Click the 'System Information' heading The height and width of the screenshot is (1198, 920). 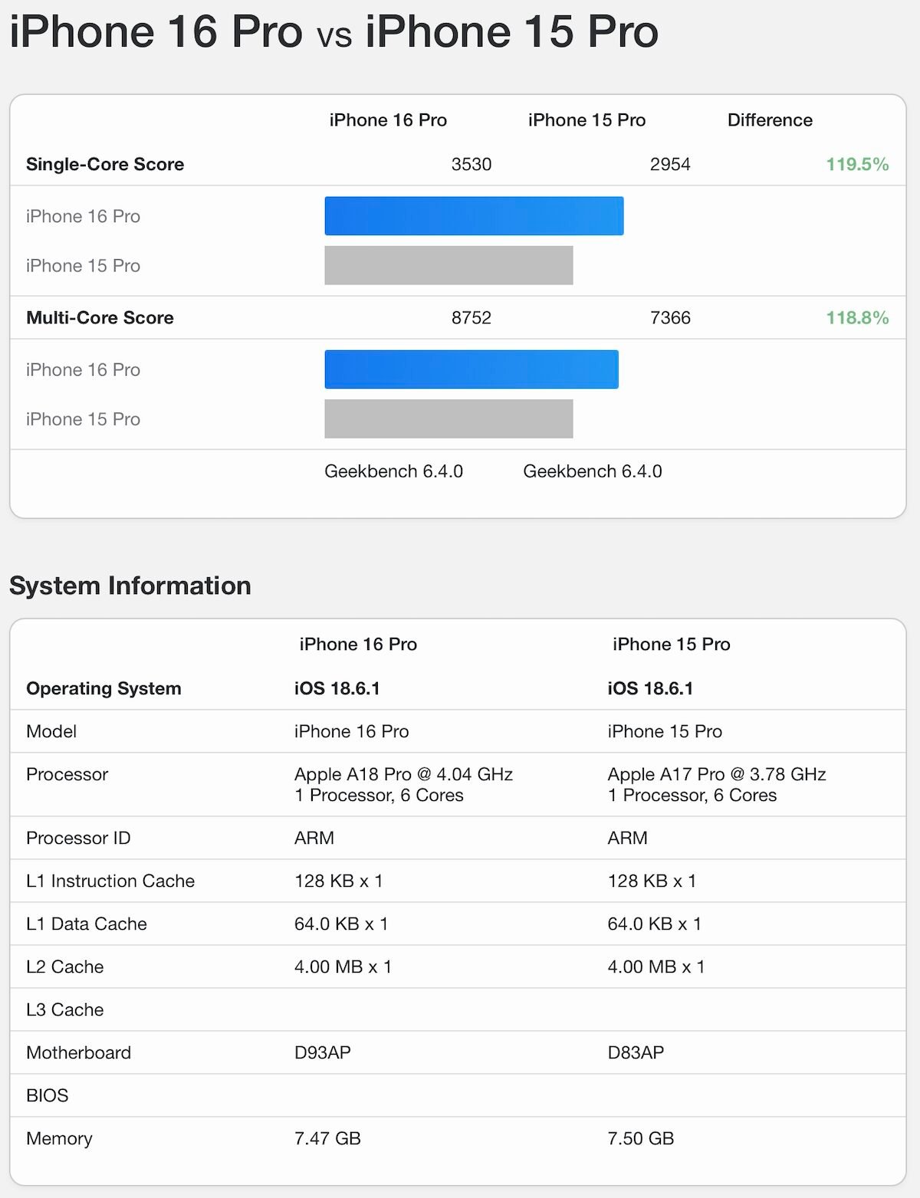point(130,586)
